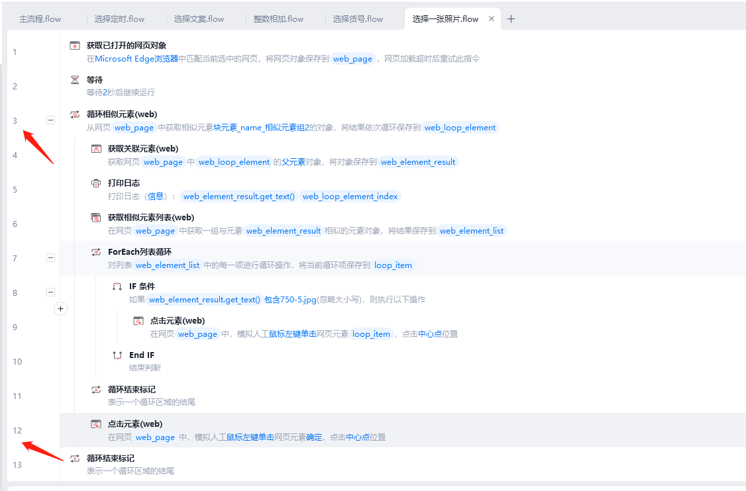The width and height of the screenshot is (746, 491).
Task: Click the web_element_list variable in ForEach step
Action: 168,265
